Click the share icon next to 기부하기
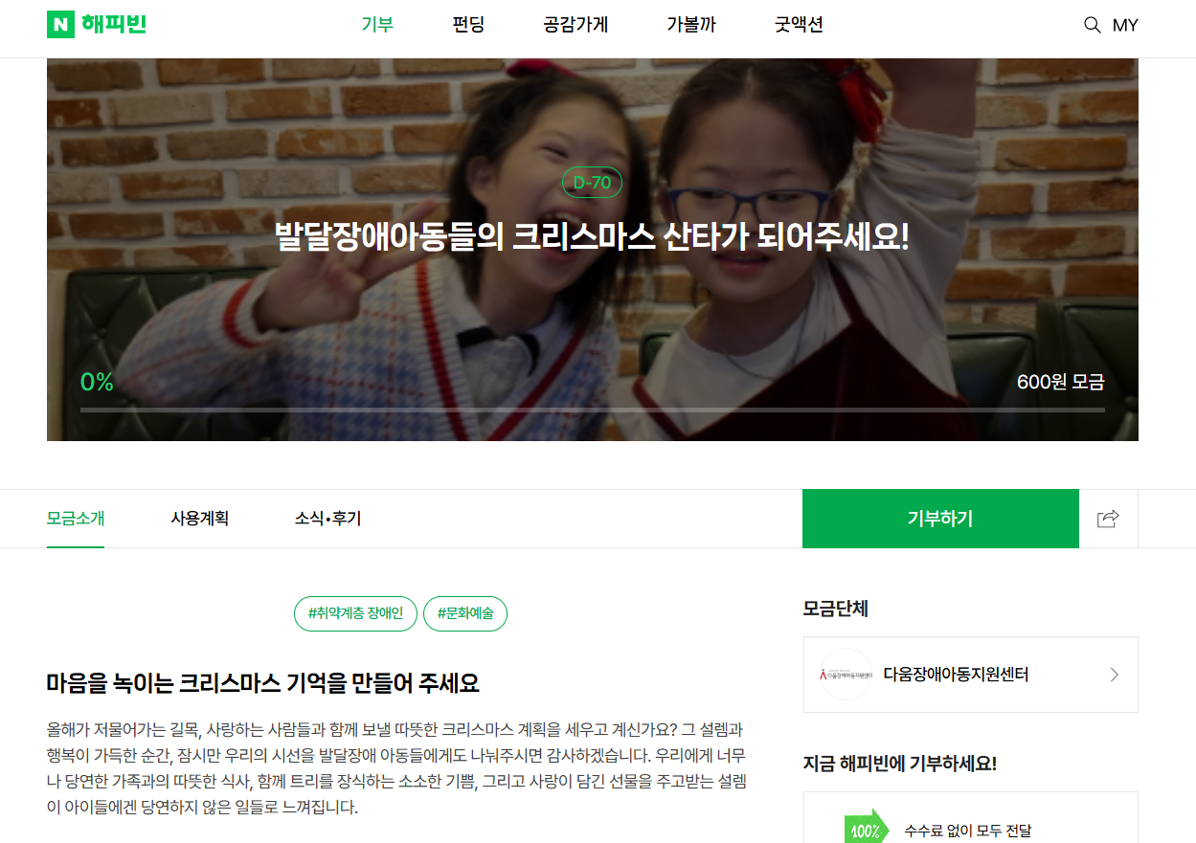1196x843 pixels. [x=1108, y=519]
